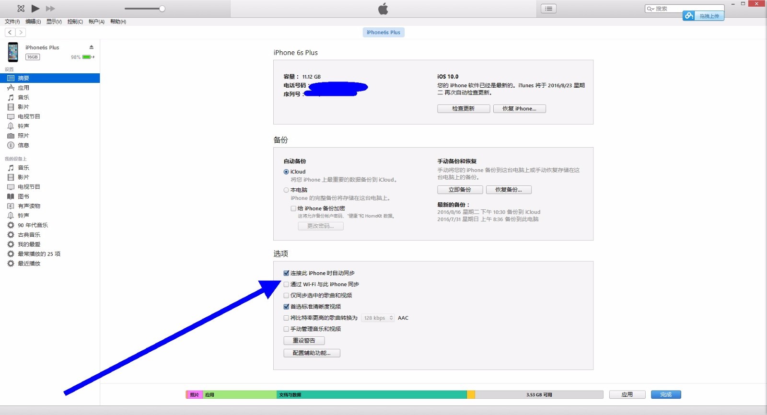
Task: Check 手动管理音乐和视频
Action: 286,329
